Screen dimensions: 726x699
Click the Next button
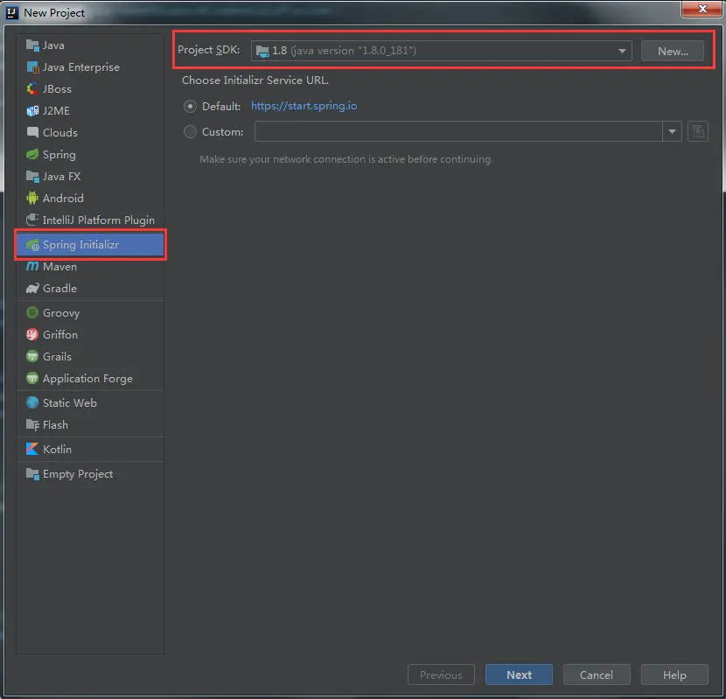pyautogui.click(x=519, y=675)
